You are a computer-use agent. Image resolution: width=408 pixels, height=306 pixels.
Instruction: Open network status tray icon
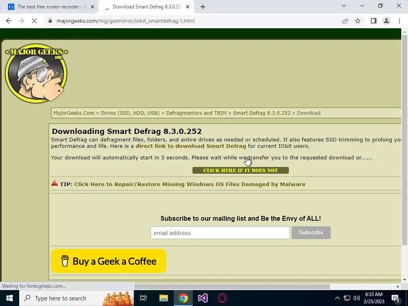pos(347,298)
